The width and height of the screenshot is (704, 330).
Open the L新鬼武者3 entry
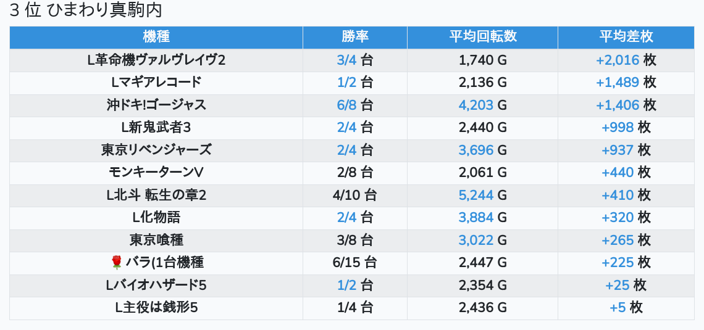[x=156, y=128]
